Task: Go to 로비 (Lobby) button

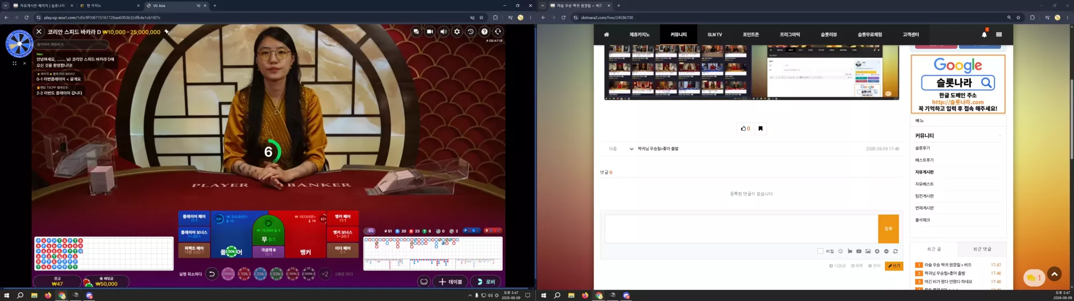Action: (x=486, y=282)
